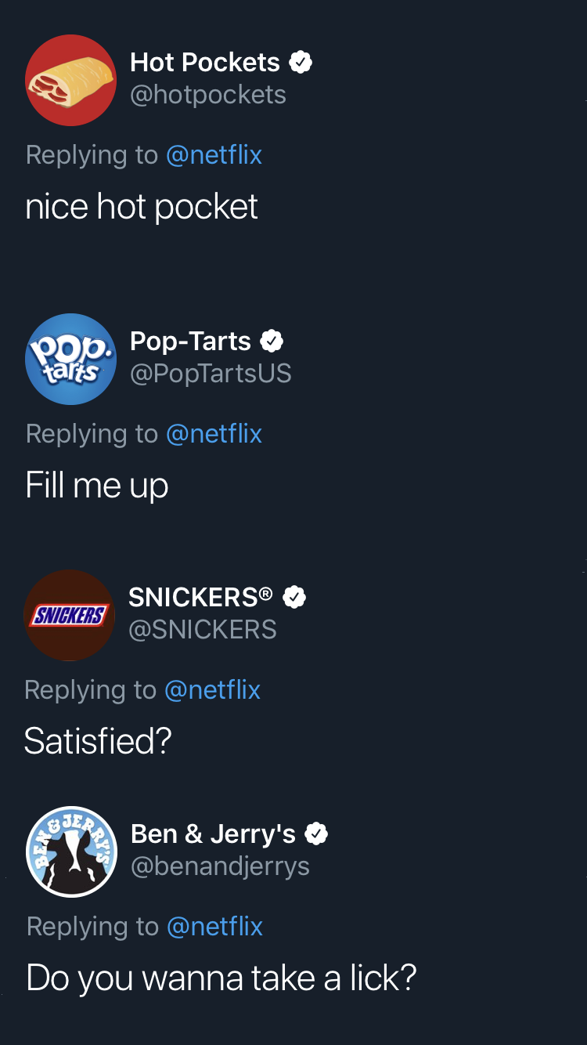This screenshot has width=587, height=1045.
Task: Select the "Satisfied?" tweet text
Action: click(98, 741)
